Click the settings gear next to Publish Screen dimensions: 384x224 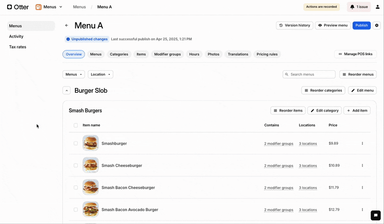[x=377, y=25]
